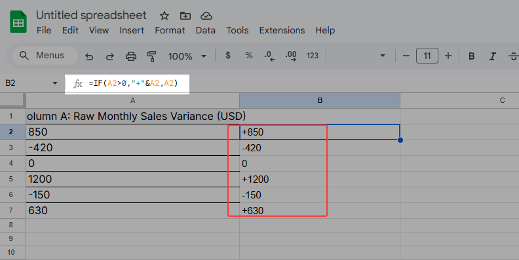Click the Redo arrow
Screen dimensions: 519x260
[109, 56]
